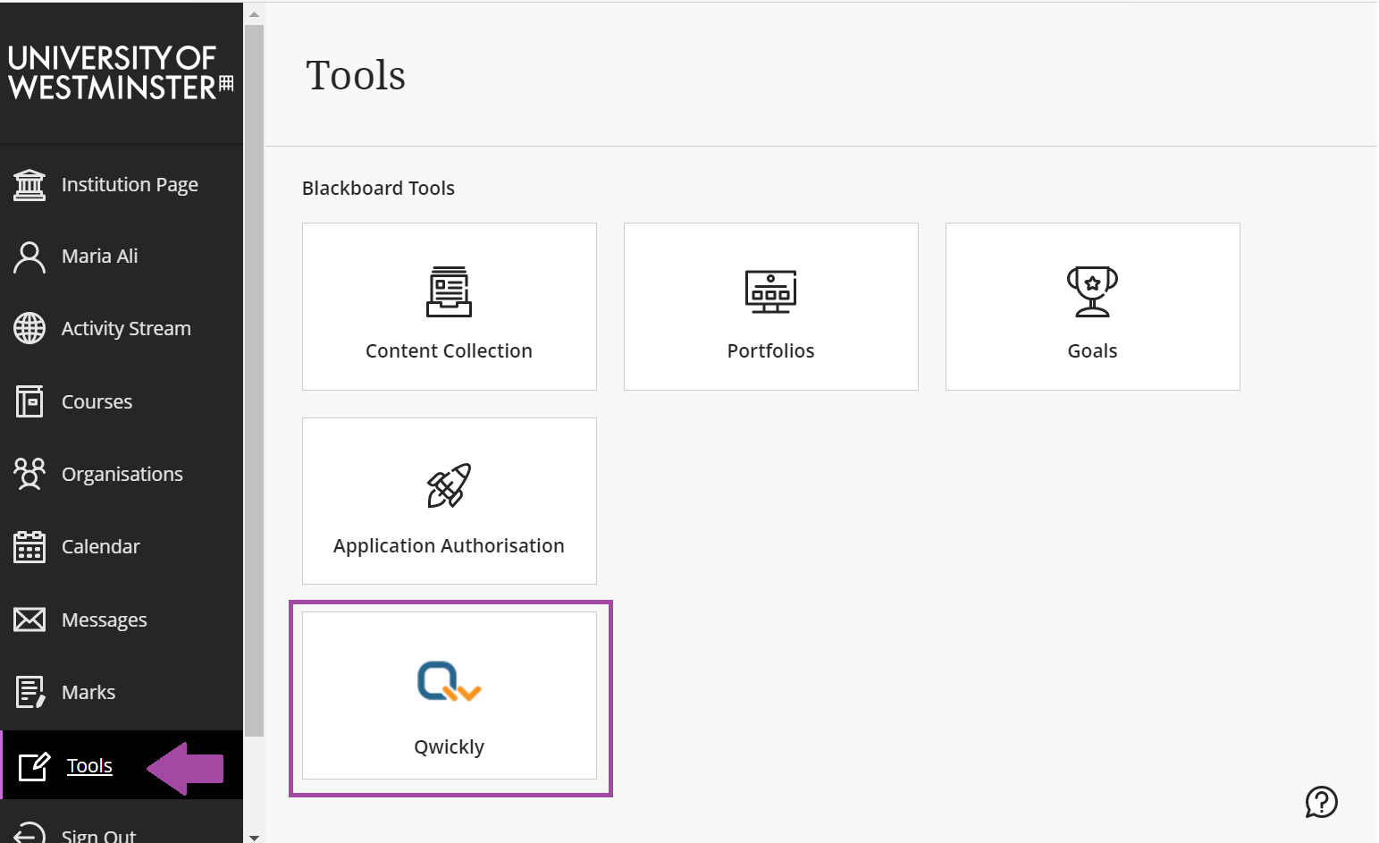This screenshot has width=1379, height=843.
Task: Go to Sign Out in sidebar
Action: point(98,836)
